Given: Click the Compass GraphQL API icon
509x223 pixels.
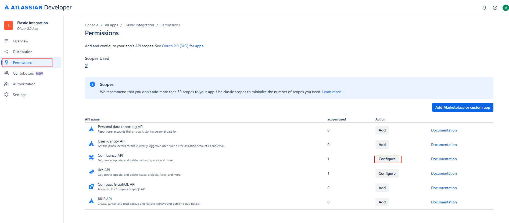Looking at the screenshot, I should [91, 187].
